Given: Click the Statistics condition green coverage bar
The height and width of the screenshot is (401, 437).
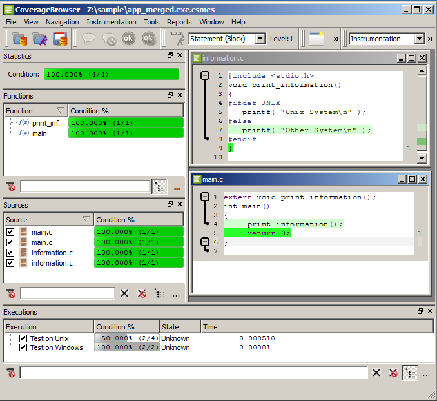Looking at the screenshot, I should pos(111,74).
